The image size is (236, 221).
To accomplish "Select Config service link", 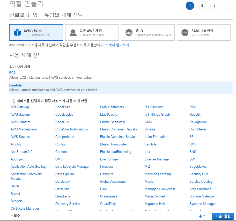I will [60, 144].
